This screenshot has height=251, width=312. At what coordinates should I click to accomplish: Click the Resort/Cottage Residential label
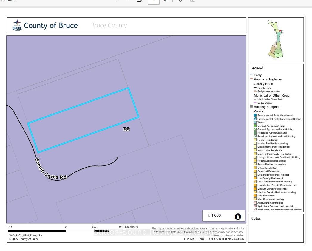272,161
